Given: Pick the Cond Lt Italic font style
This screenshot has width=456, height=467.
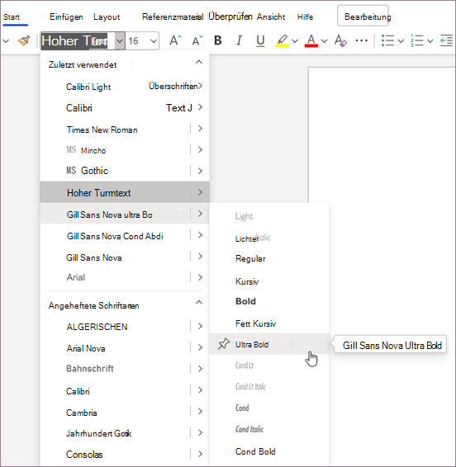Looking at the screenshot, I should pos(250,387).
